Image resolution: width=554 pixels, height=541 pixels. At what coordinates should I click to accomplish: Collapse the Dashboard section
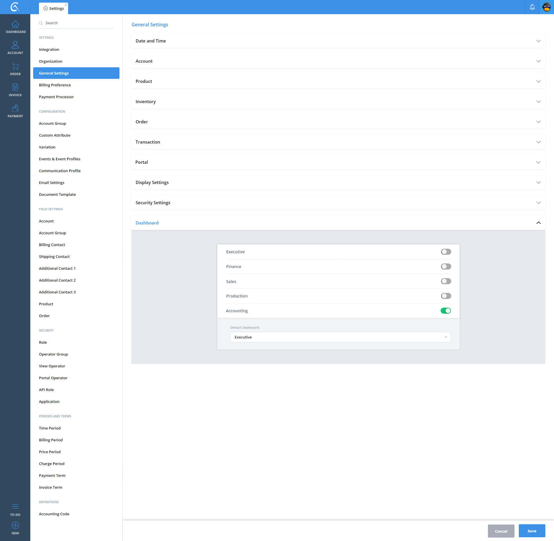(x=538, y=223)
